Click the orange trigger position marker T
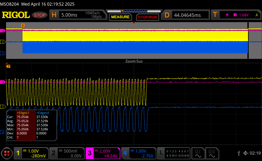 point(23,26)
